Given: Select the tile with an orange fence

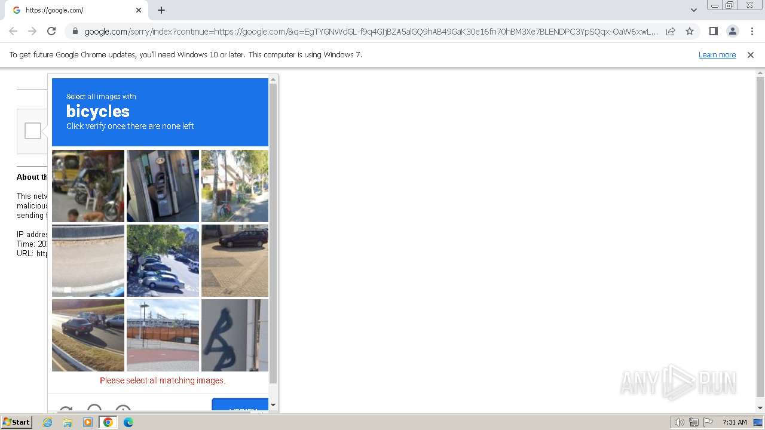Looking at the screenshot, I should point(163,335).
